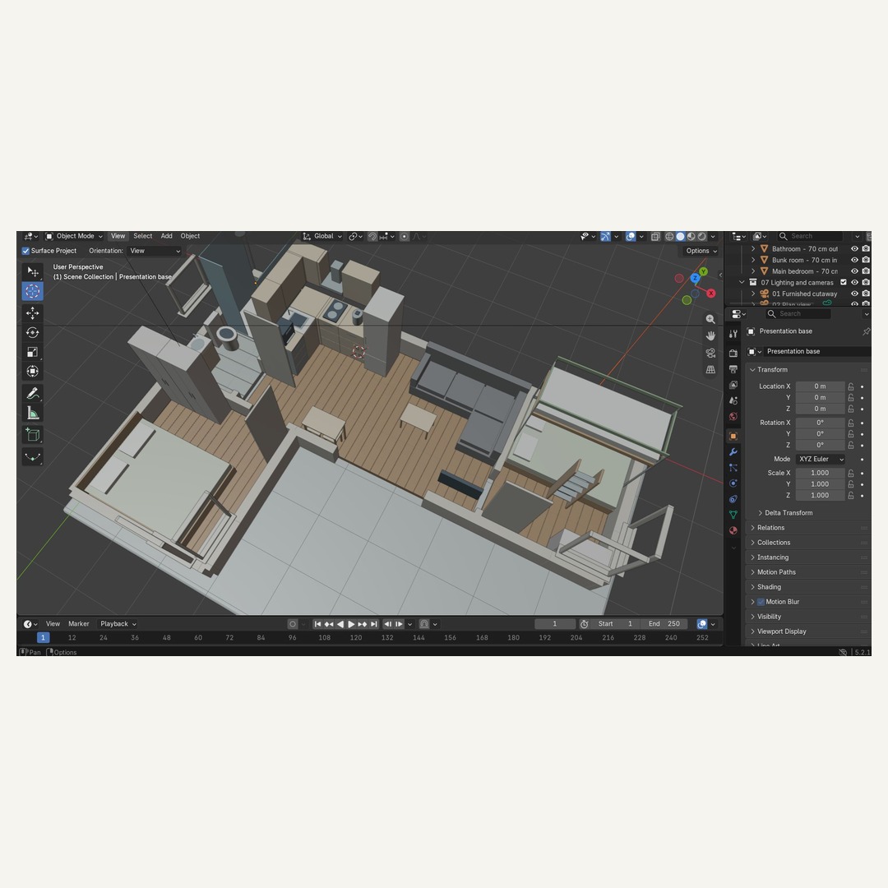Open the World properties tab
Image resolution: width=888 pixels, height=888 pixels.
point(733,417)
